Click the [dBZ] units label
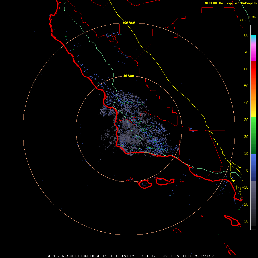Screen dimensions: 258x258 click(243, 20)
